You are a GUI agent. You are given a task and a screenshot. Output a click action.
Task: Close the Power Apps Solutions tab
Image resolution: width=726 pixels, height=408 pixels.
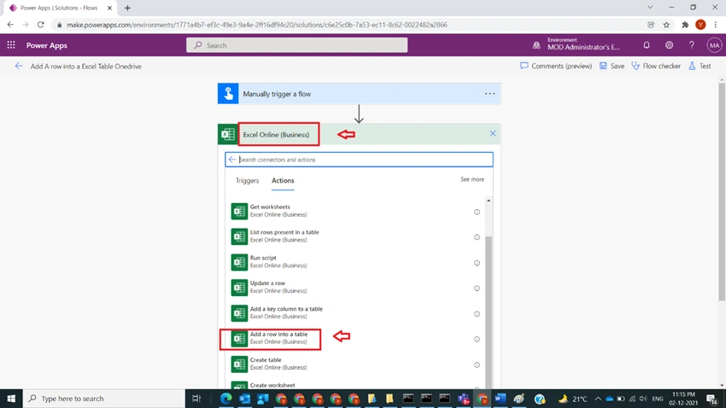tap(109, 8)
